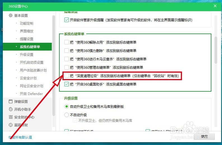
Task: Select 系统右键菜单 in sidebar
Action: [x=27, y=47]
